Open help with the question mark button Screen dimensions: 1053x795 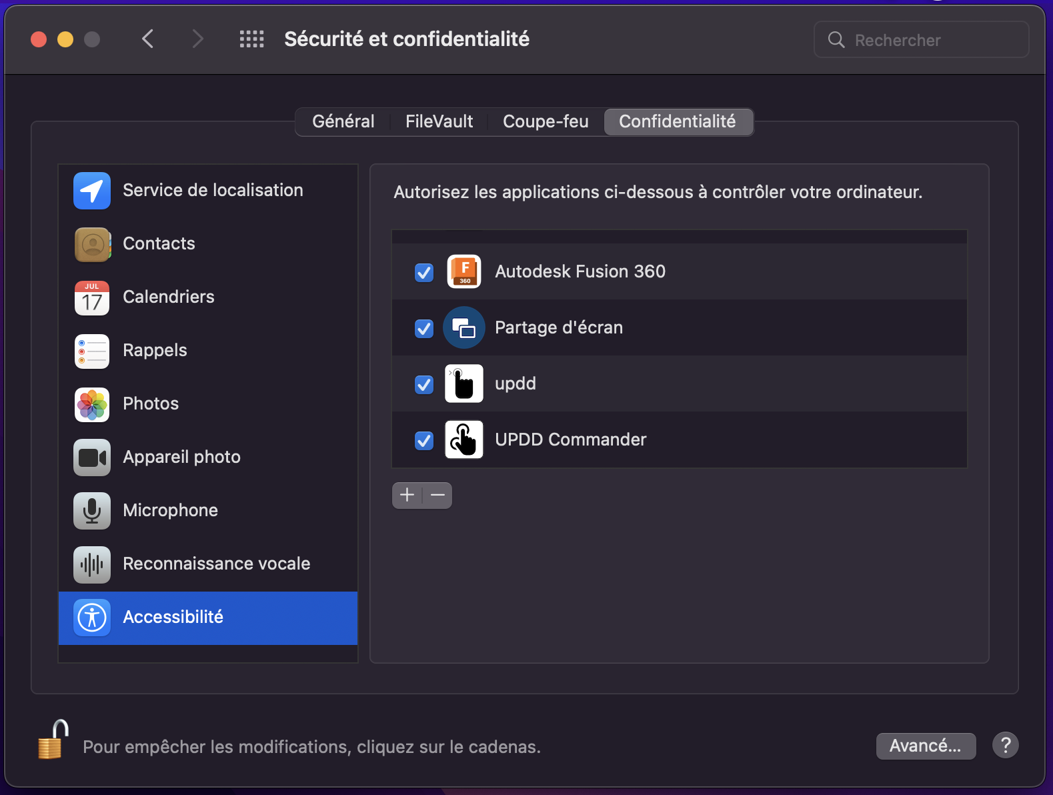pos(1006,745)
